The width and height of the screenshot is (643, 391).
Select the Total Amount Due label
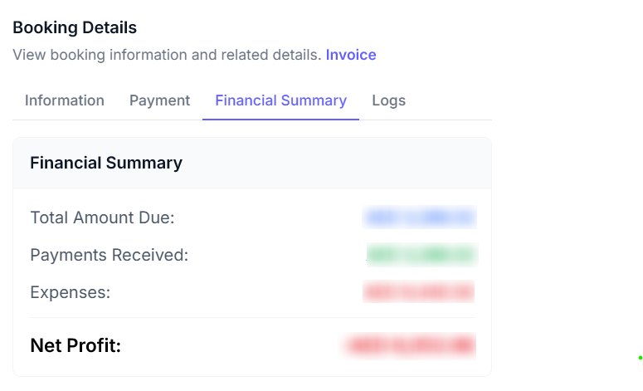(x=102, y=217)
